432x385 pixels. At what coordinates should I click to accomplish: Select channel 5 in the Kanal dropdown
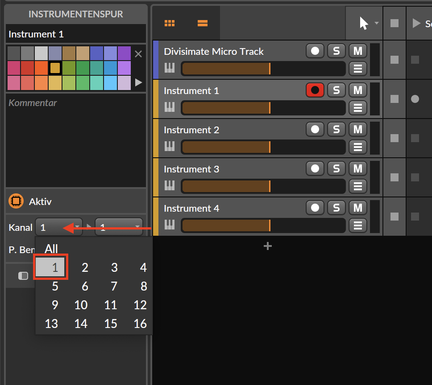54,286
